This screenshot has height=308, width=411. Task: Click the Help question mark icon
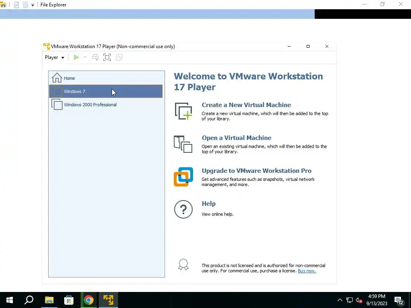(183, 209)
